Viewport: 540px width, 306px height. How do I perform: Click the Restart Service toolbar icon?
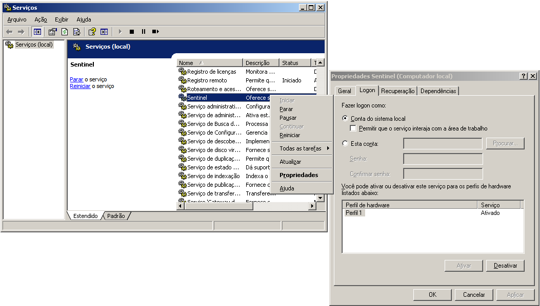[155, 32]
